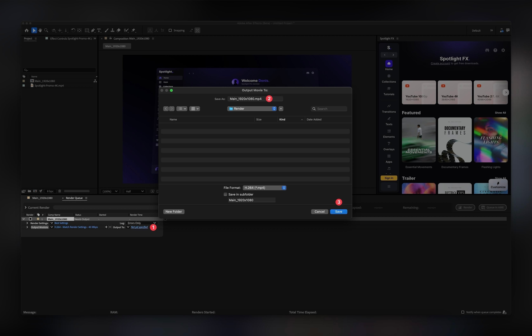Viewport: 532px width, 336px height.
Task: Switch to the Render Queue tab
Action: [x=74, y=198]
